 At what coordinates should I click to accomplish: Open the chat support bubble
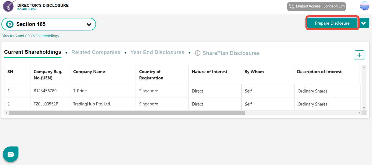click(x=10, y=154)
